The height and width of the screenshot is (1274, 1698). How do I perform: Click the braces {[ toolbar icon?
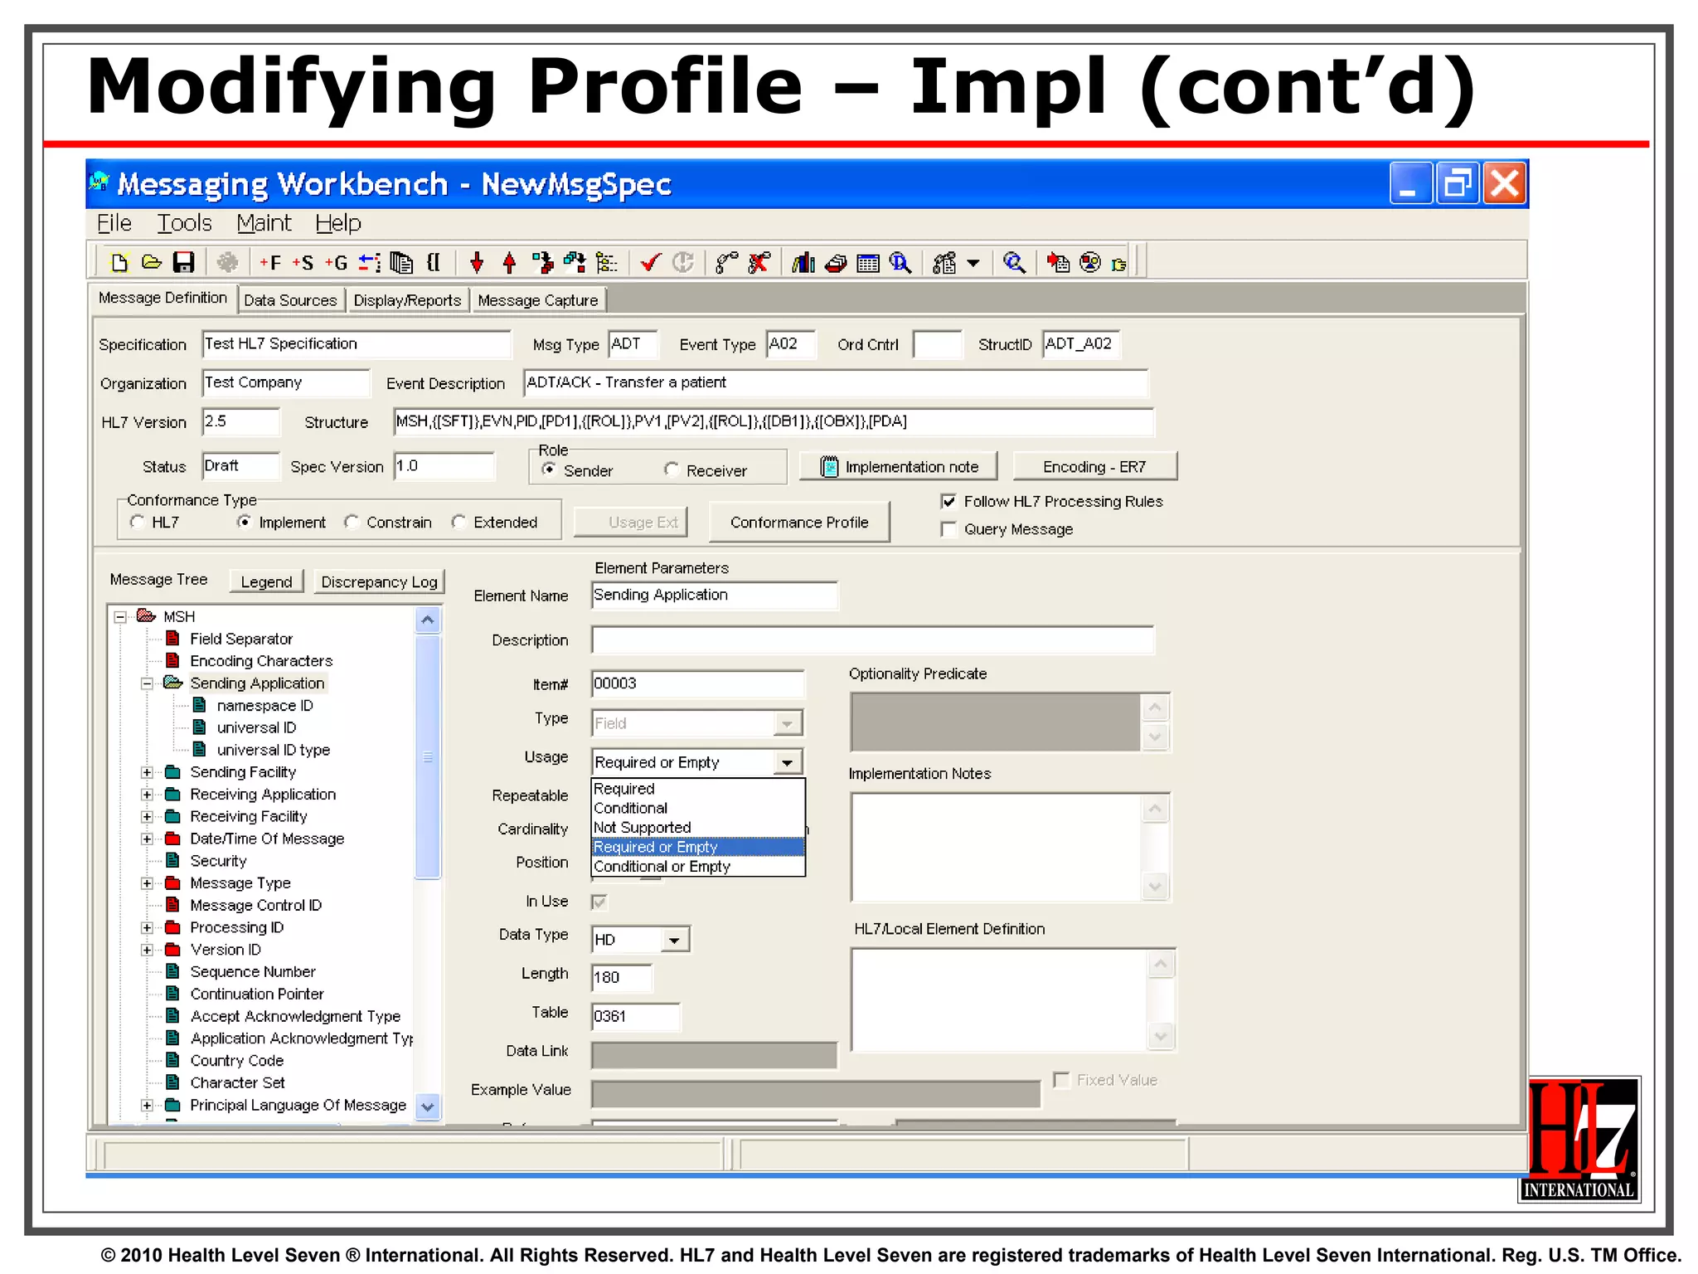433,263
